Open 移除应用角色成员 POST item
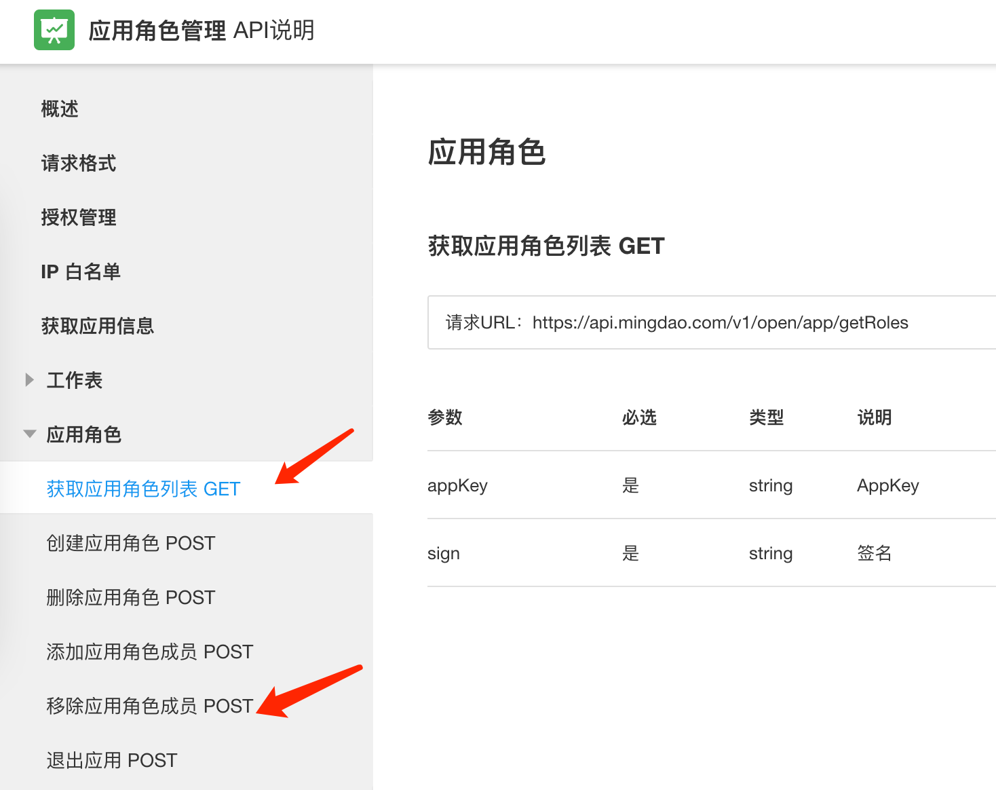This screenshot has height=790, width=996. [x=149, y=706]
